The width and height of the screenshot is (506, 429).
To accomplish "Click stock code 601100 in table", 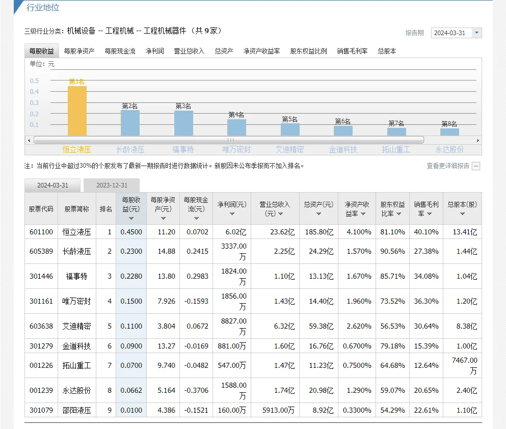I will 41,232.
